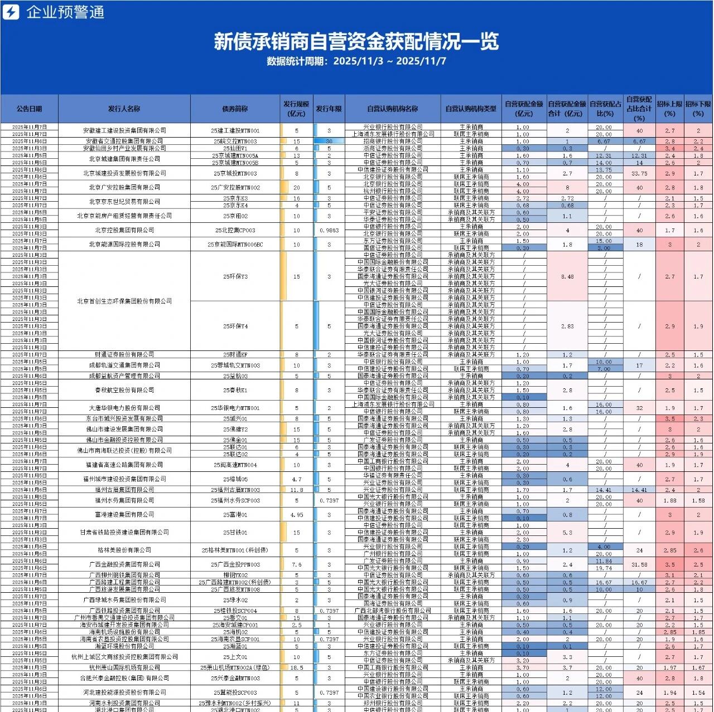The image size is (714, 712).
Task: Click the 0.9863 term value for 25北控集CP003
Action: (329, 230)
